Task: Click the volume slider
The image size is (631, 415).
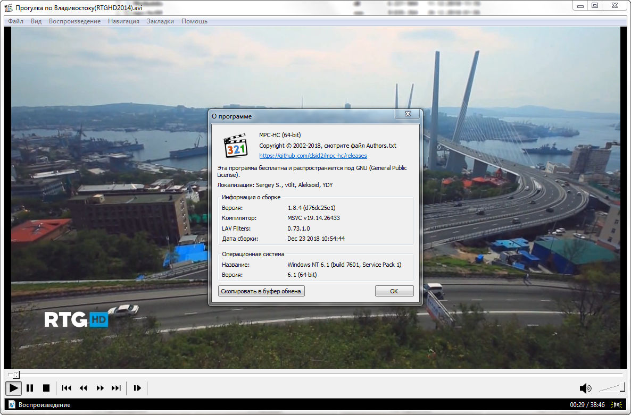Action: 612,388
